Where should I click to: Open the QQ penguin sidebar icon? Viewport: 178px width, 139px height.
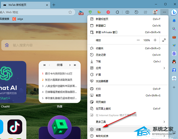tap(174, 62)
